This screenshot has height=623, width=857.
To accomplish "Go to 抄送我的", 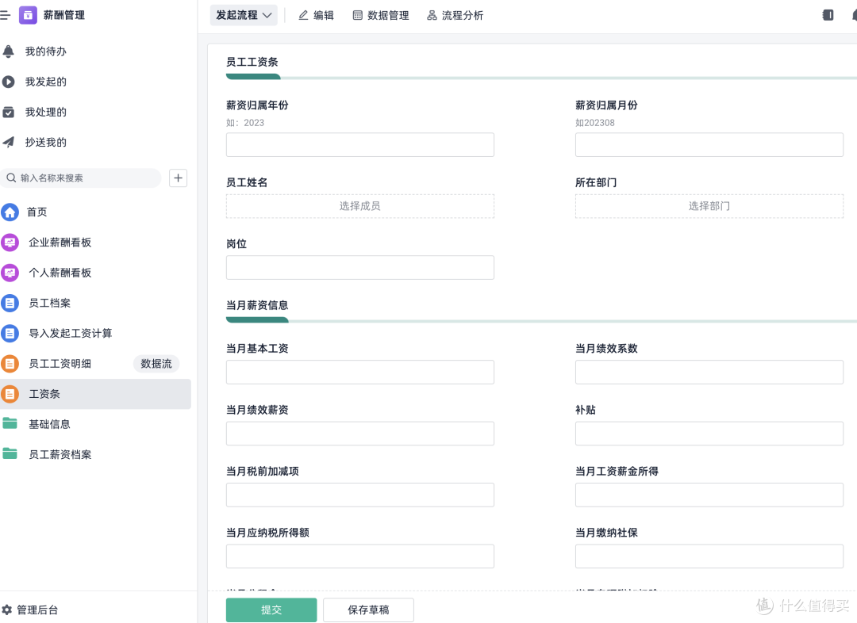I will point(46,143).
